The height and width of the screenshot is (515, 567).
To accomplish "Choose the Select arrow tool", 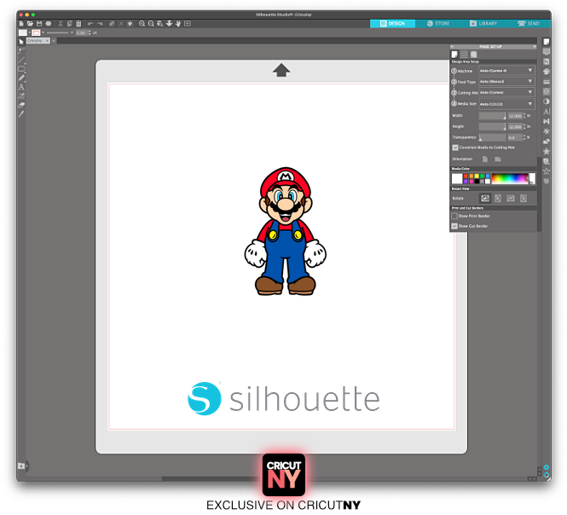I will 21,42.
